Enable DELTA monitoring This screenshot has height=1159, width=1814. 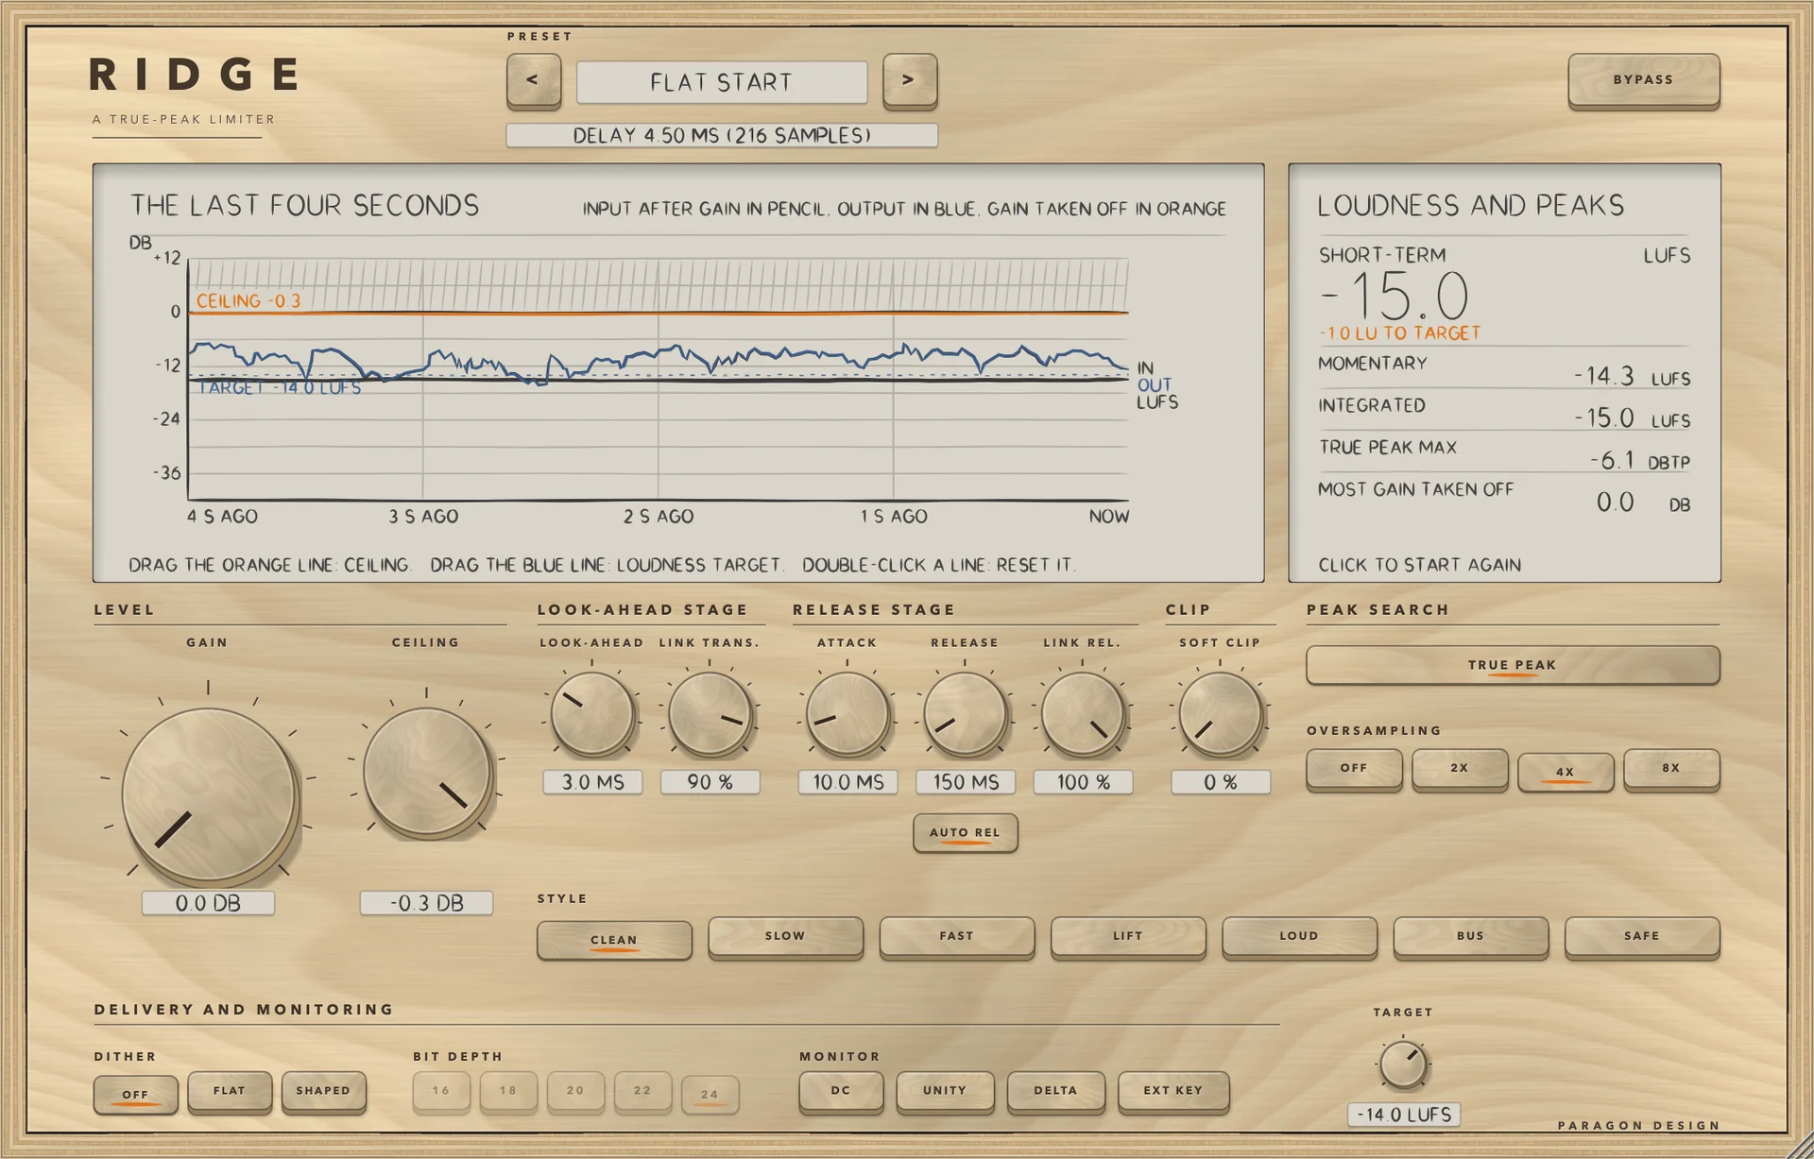1055,1091
